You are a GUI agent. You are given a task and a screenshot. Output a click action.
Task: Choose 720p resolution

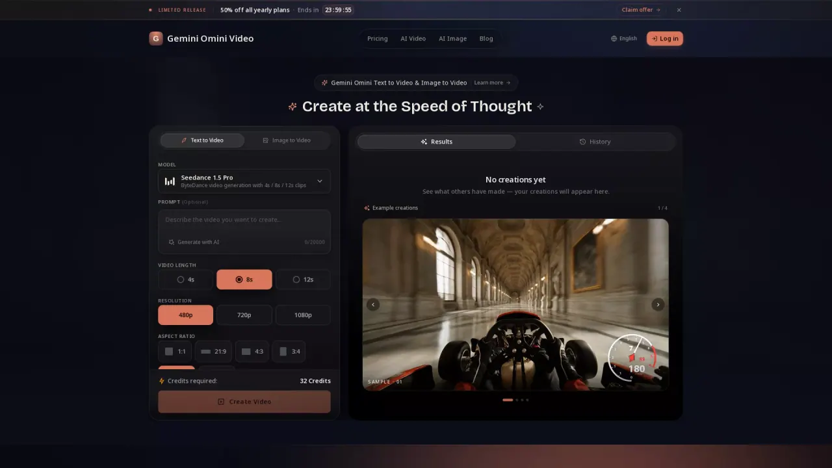[x=244, y=315]
